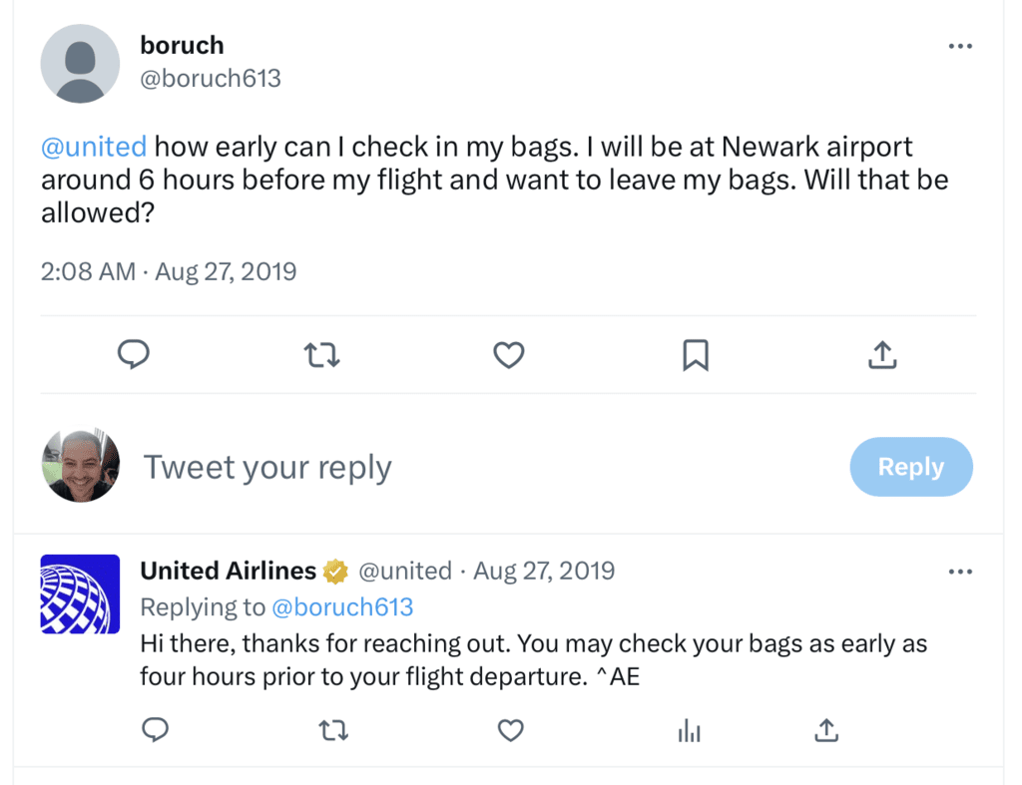
Task: View analytics for the United Airlines reply
Action: coord(690,731)
